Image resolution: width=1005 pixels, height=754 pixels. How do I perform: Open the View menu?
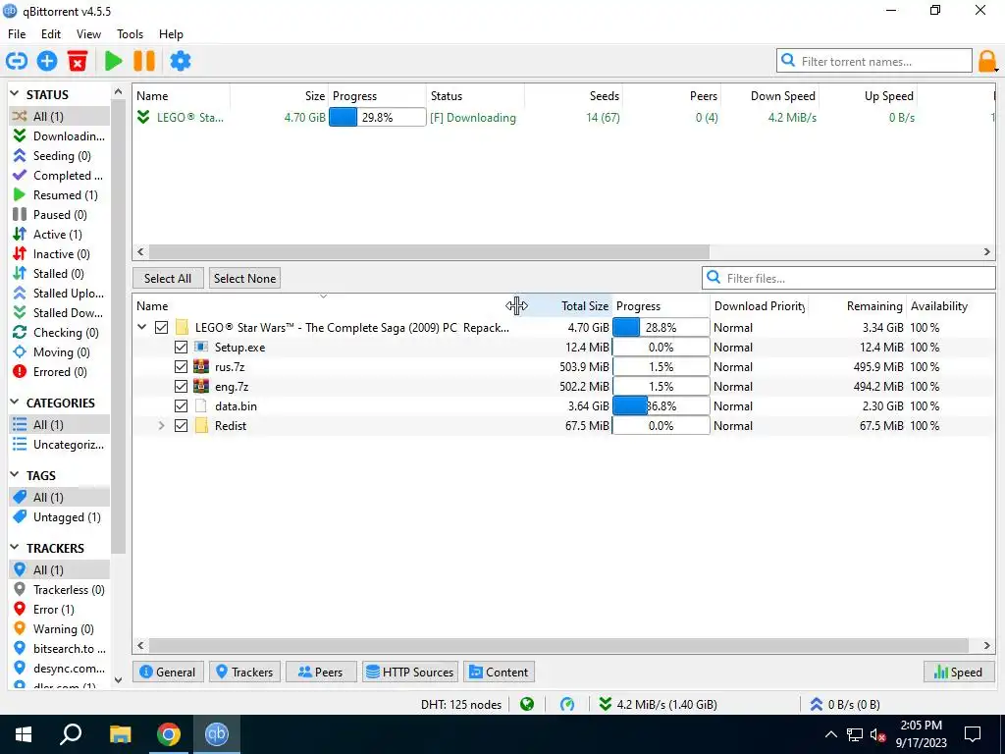pos(88,34)
